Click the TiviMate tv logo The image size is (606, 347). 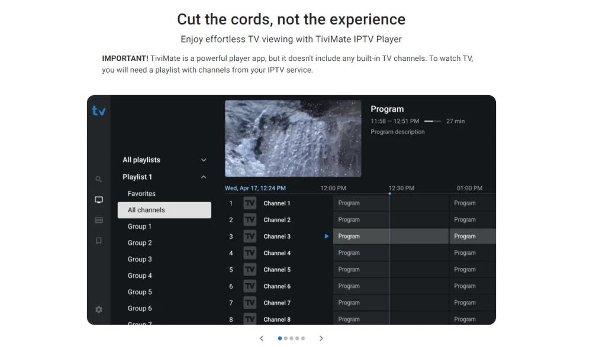click(99, 111)
